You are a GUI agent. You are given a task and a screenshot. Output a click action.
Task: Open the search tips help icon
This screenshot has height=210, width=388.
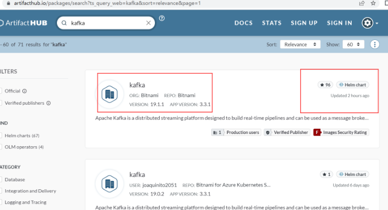[x=162, y=18]
